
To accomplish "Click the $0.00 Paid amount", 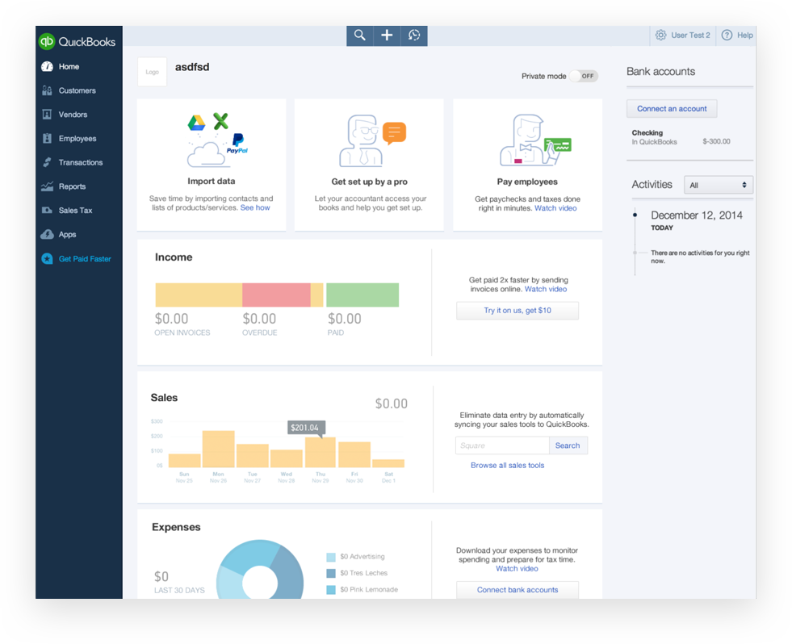I will pyautogui.click(x=345, y=319).
